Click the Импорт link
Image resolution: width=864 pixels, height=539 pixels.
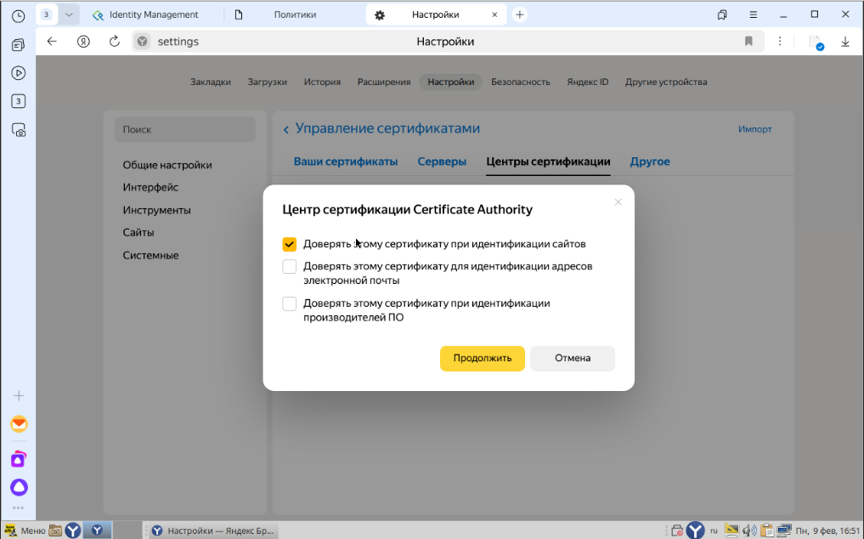tap(755, 128)
